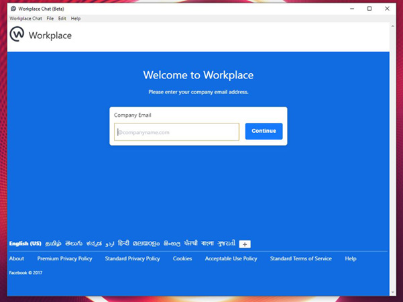403x302 pixels.
Task: Switch language to Hindi (हिन्दी)
Action: coord(123,243)
